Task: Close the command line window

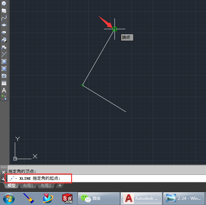Action: click(x=4, y=172)
